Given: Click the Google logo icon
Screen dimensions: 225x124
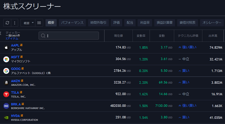Looking at the screenshot, I should coord(6,71).
